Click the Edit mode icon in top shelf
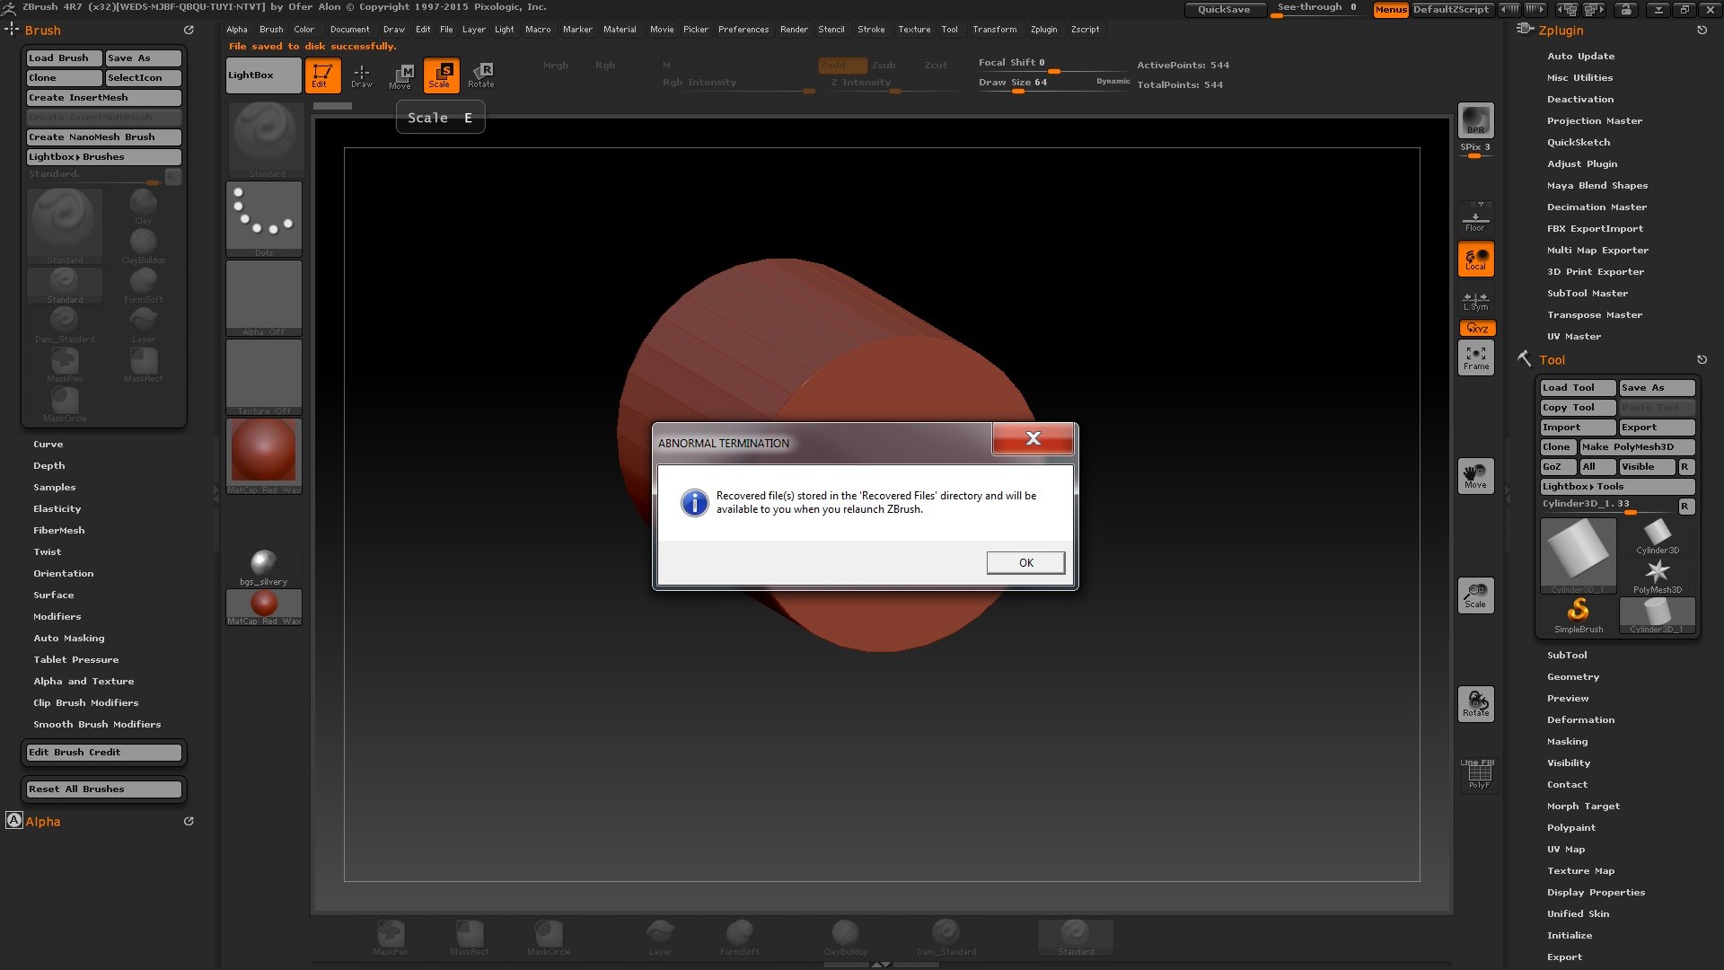Image resolution: width=1724 pixels, height=970 pixels. pos(322,75)
